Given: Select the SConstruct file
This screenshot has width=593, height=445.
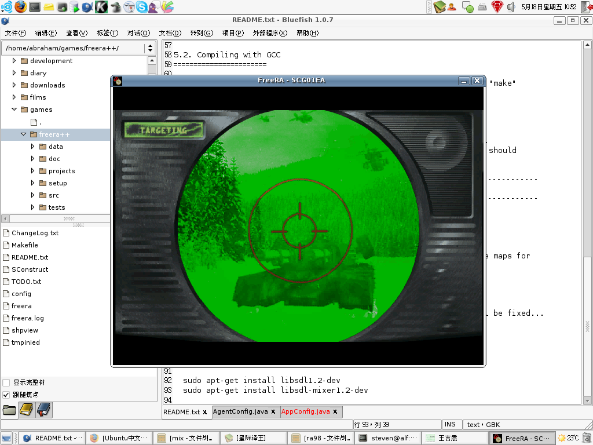Looking at the screenshot, I should coord(30,269).
